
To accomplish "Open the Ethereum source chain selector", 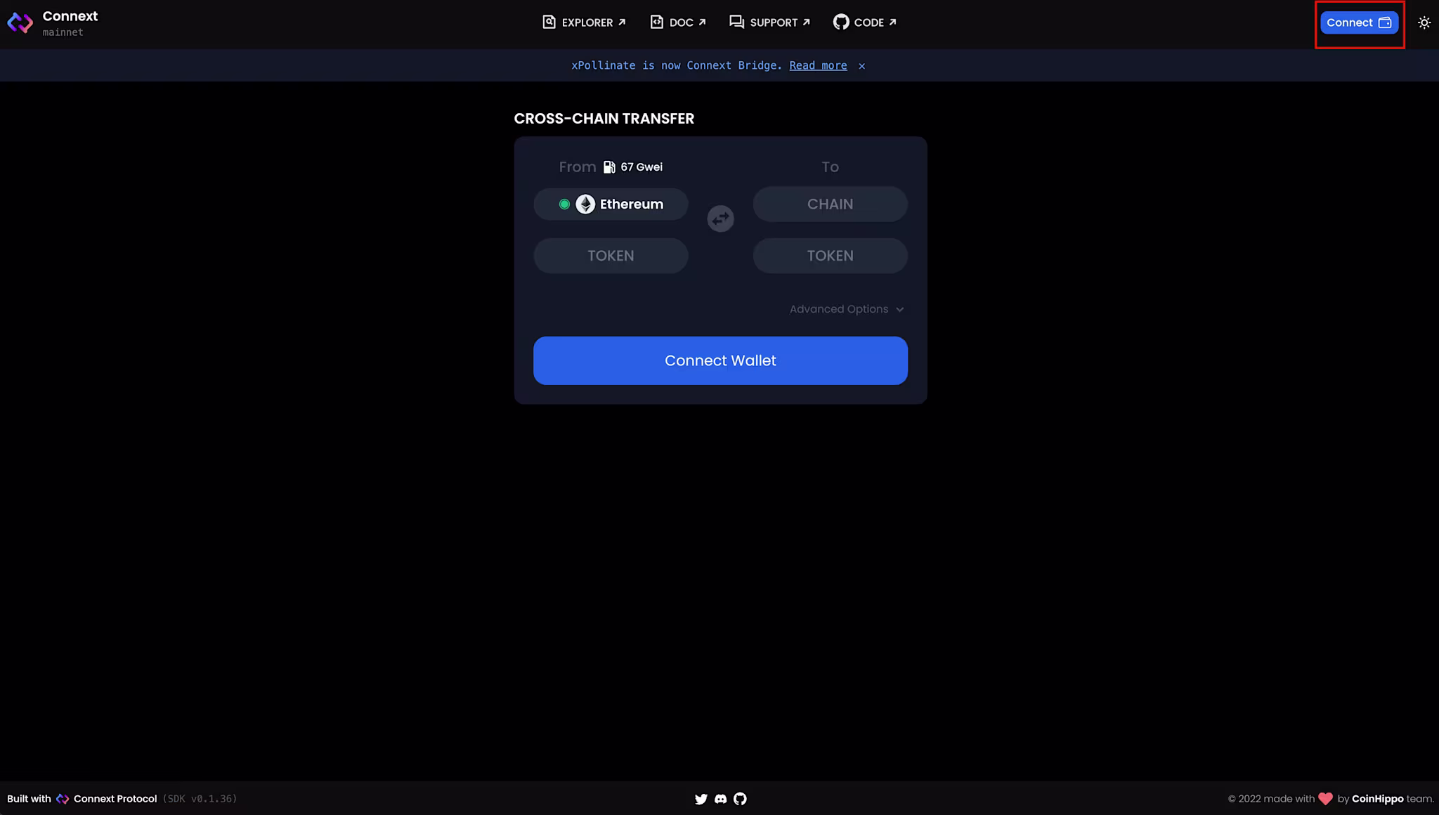I will (x=611, y=204).
